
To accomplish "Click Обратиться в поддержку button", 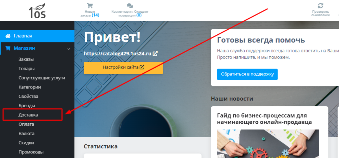I will pyautogui.click(x=247, y=74).
